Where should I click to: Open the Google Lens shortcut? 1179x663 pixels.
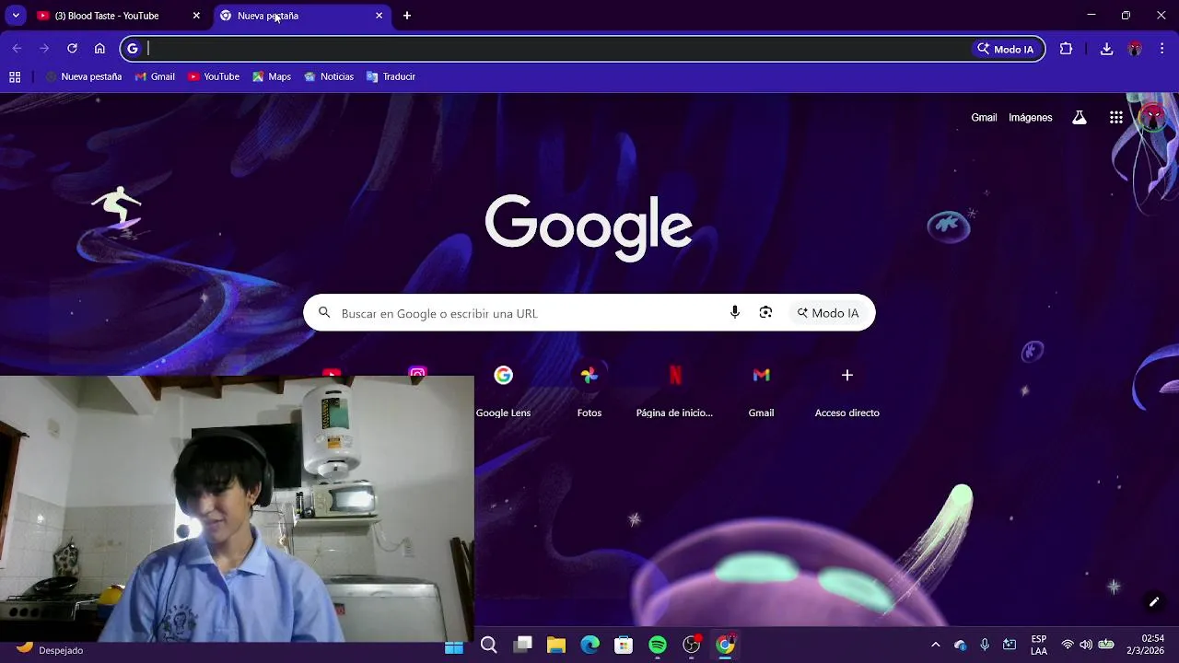503,391
